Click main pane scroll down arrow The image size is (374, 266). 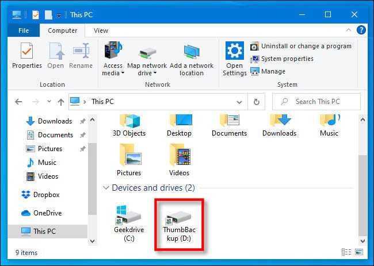click(x=362, y=241)
